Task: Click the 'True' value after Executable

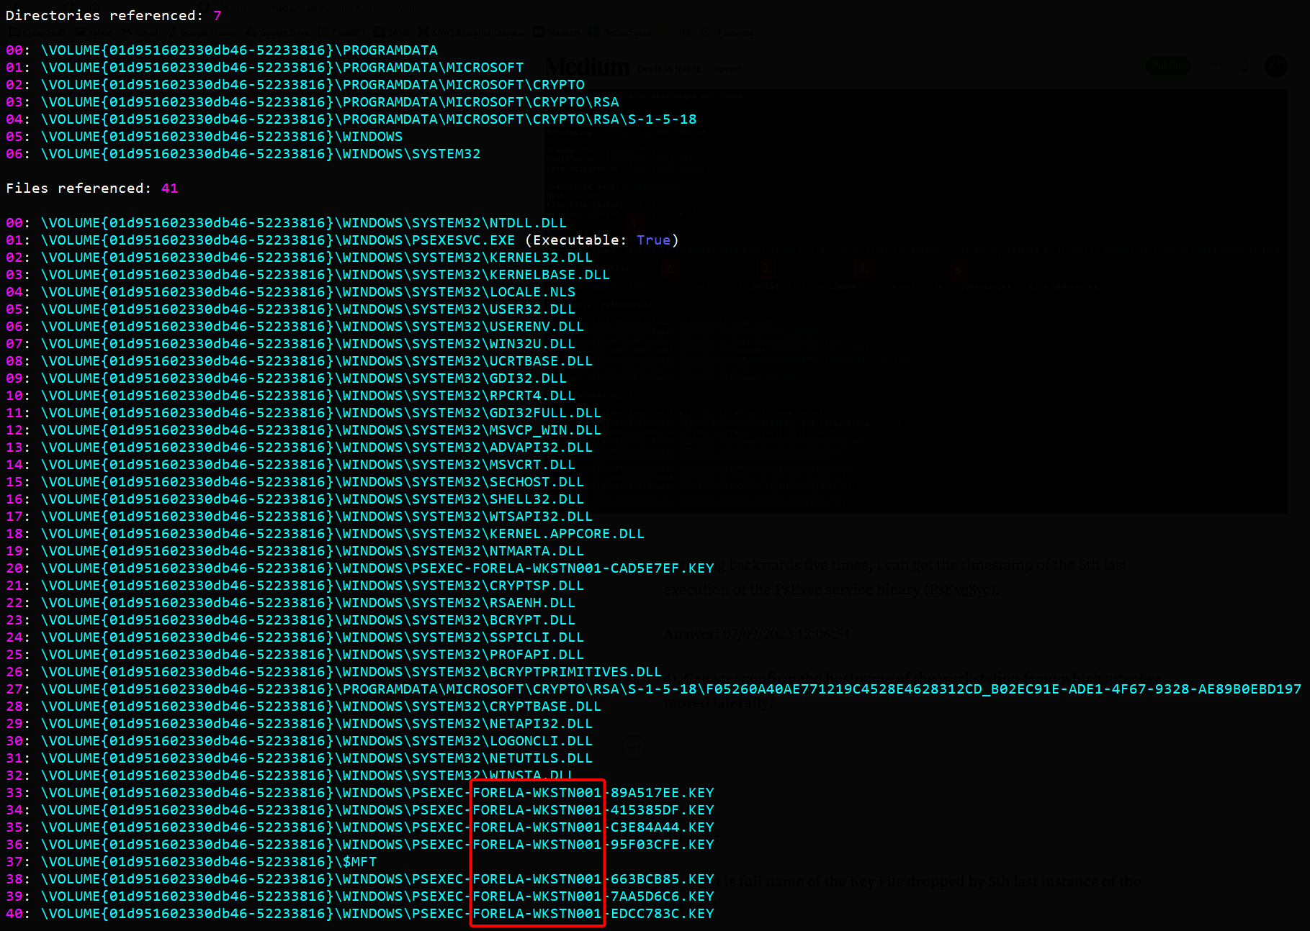Action: [x=654, y=240]
